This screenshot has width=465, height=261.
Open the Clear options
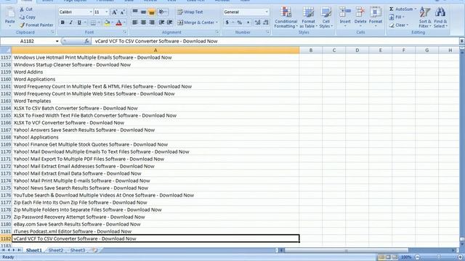399,25
